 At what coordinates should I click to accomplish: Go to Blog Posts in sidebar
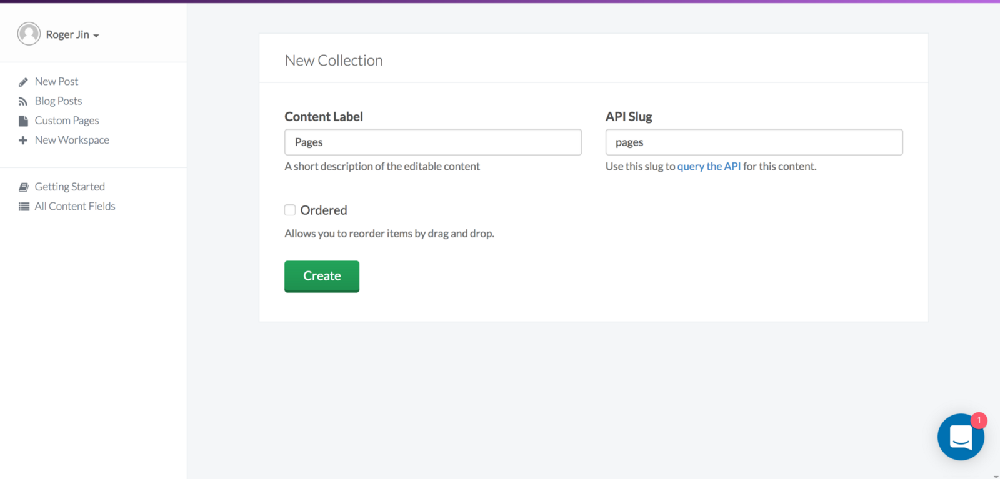click(x=58, y=101)
